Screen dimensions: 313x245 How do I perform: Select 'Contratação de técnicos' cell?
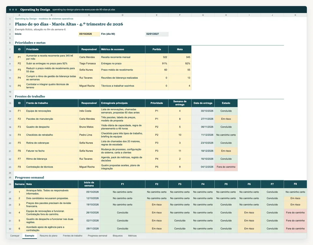coord(52,167)
